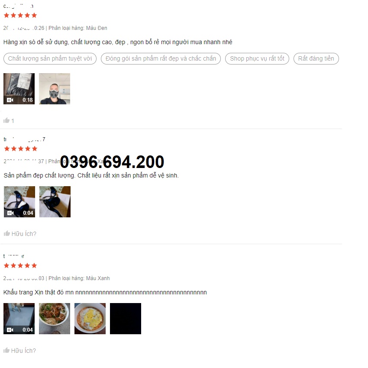Screen dimensions: 368x368
Task: Click five-star rating of third review
Action: [20, 266]
